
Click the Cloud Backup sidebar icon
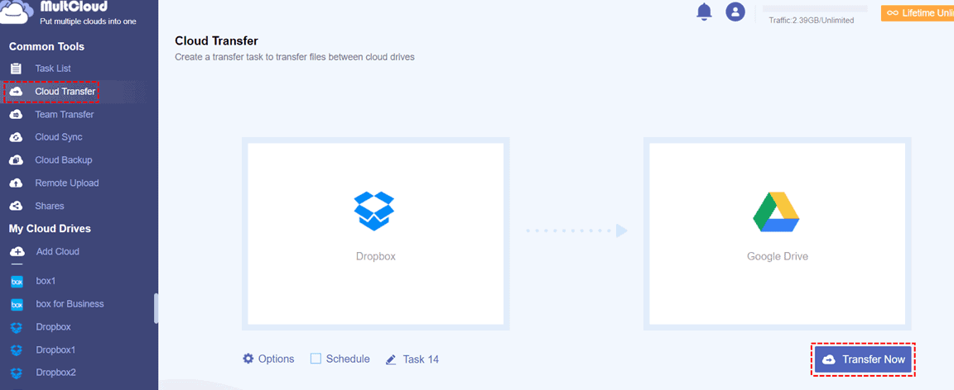[17, 160]
